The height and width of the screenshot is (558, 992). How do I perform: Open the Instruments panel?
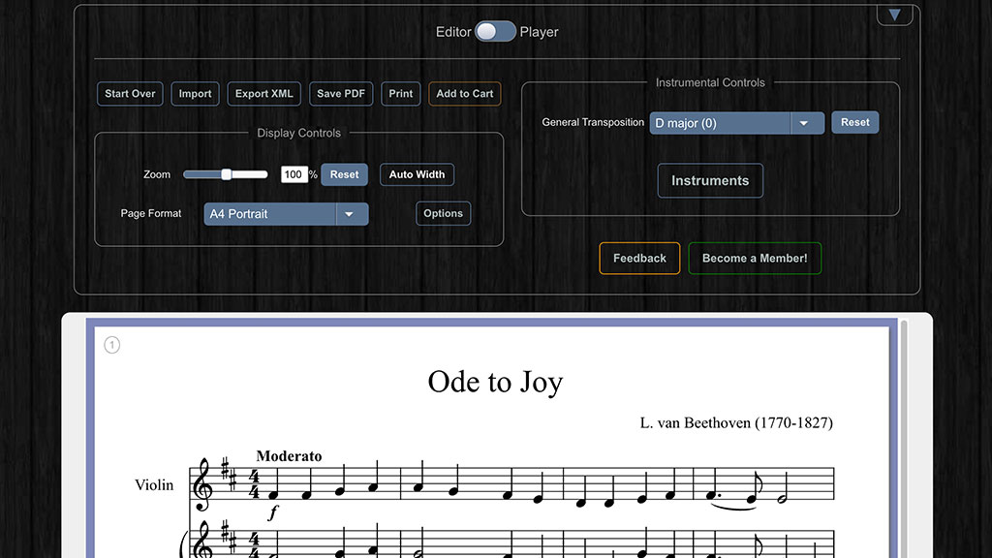(710, 181)
